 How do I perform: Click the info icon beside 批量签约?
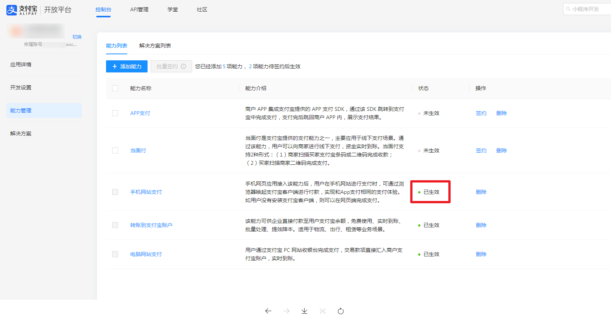click(183, 66)
